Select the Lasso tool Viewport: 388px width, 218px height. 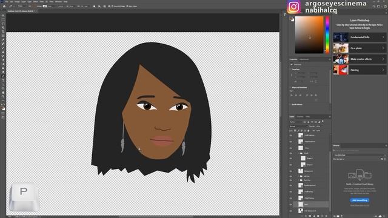3,24
